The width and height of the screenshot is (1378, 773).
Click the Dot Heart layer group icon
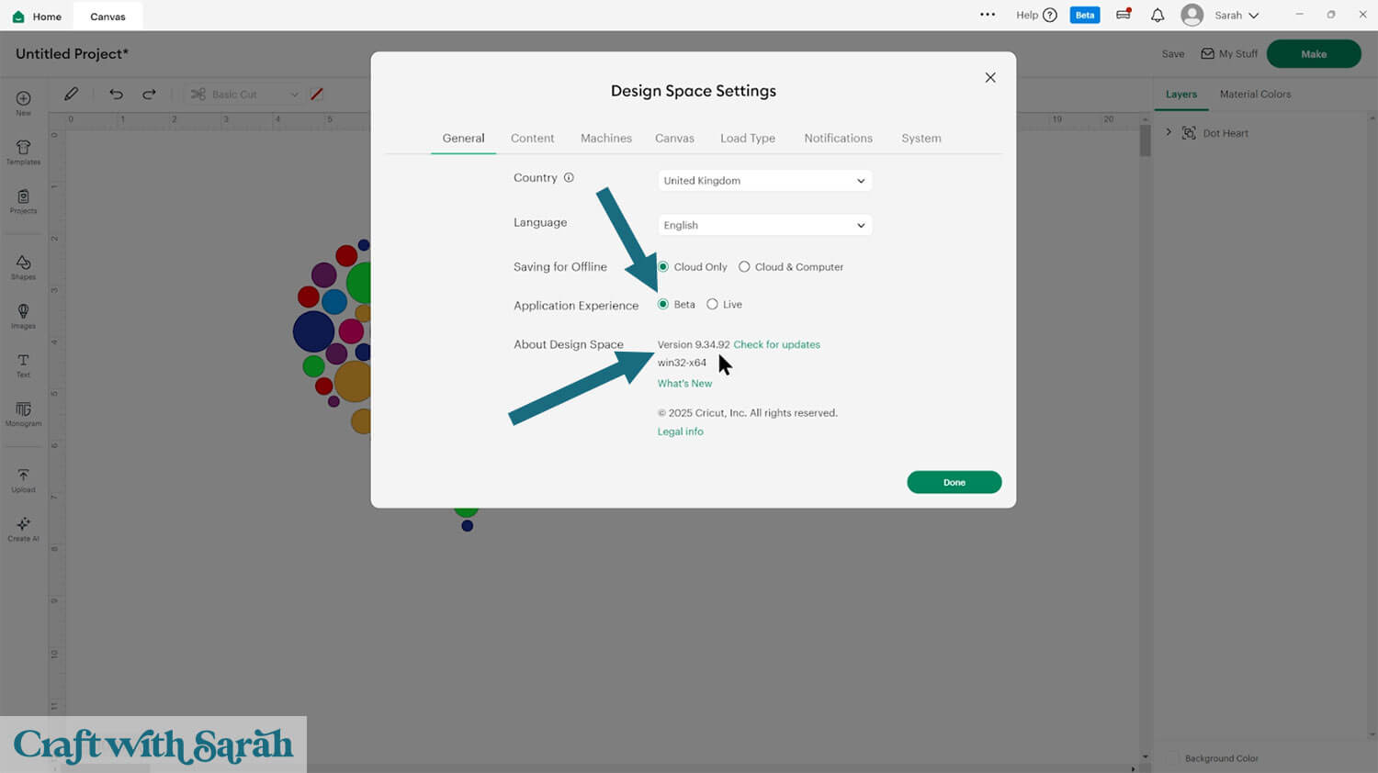1189,133
